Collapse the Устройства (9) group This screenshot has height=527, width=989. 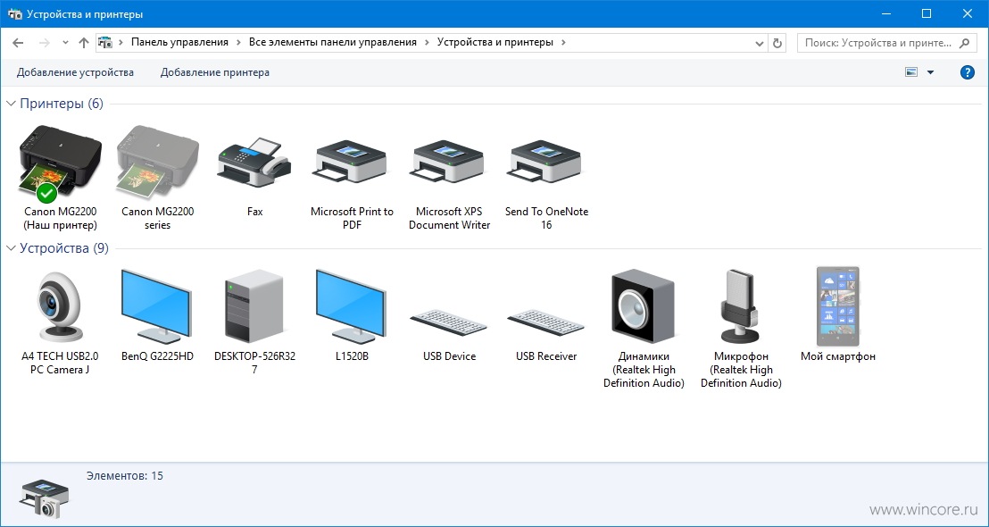click(x=11, y=248)
